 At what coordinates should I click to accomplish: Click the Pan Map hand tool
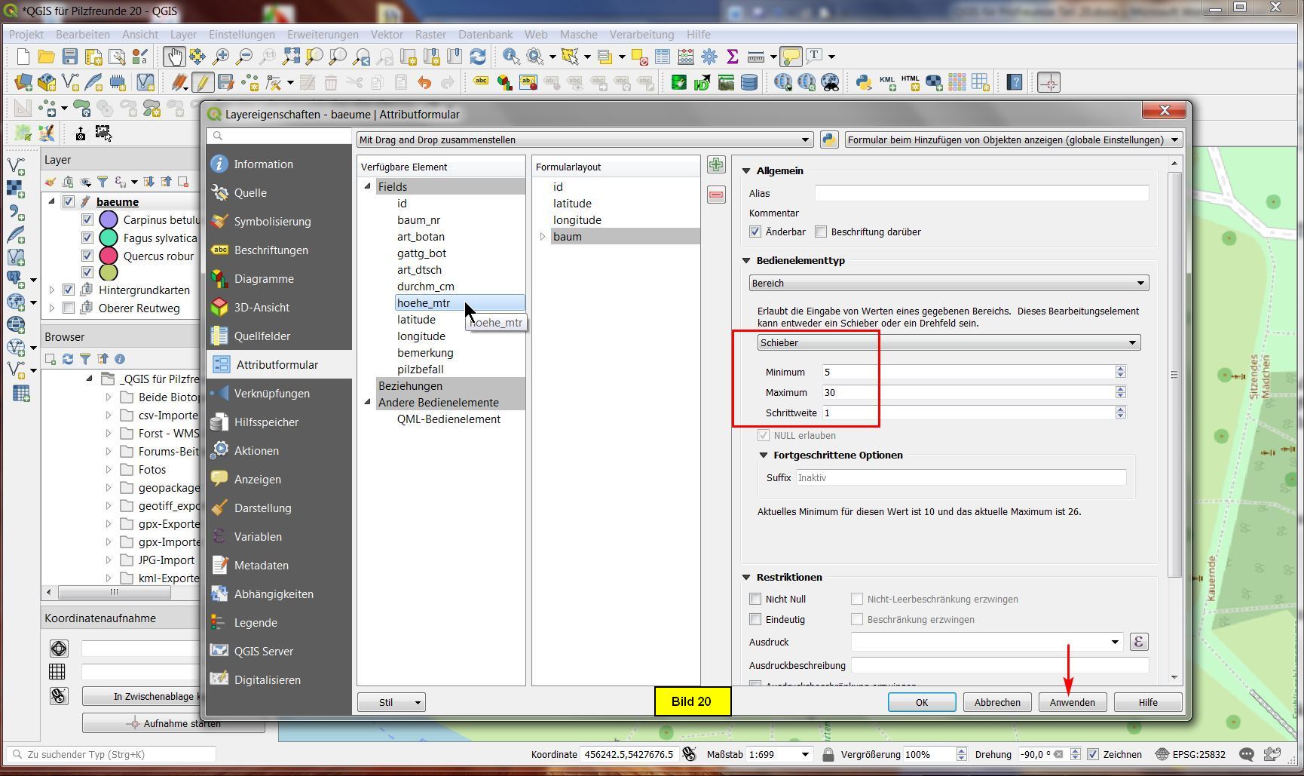pos(174,57)
